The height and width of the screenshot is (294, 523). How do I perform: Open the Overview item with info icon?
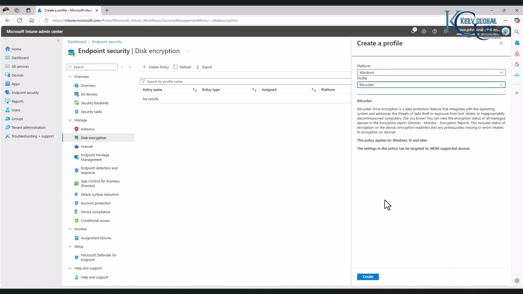tap(88, 86)
